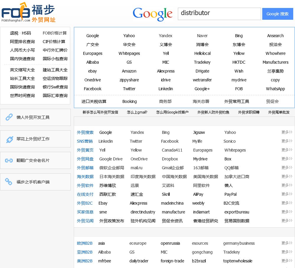
Task: Open indiamart link
Action: pos(201,212)
